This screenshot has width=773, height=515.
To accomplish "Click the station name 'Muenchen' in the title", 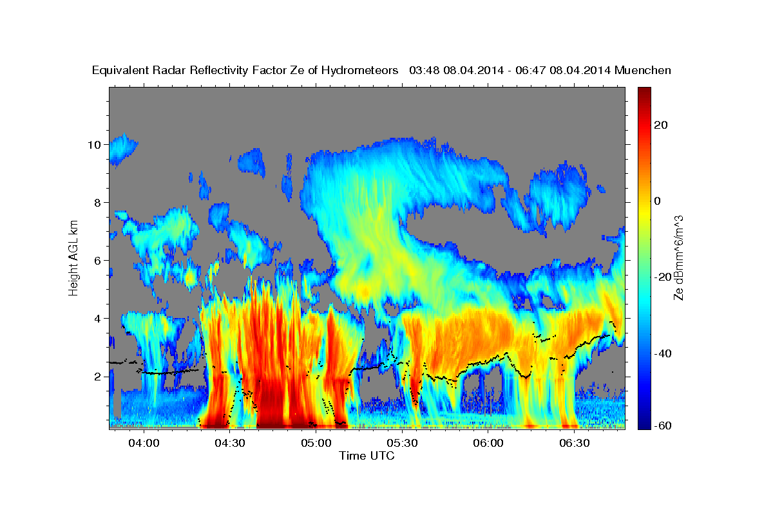I will point(643,71).
